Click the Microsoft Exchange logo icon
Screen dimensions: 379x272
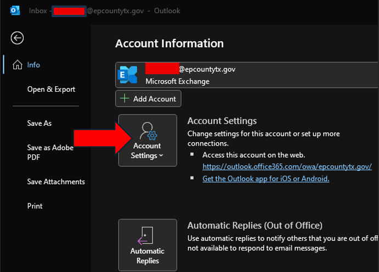click(x=127, y=75)
